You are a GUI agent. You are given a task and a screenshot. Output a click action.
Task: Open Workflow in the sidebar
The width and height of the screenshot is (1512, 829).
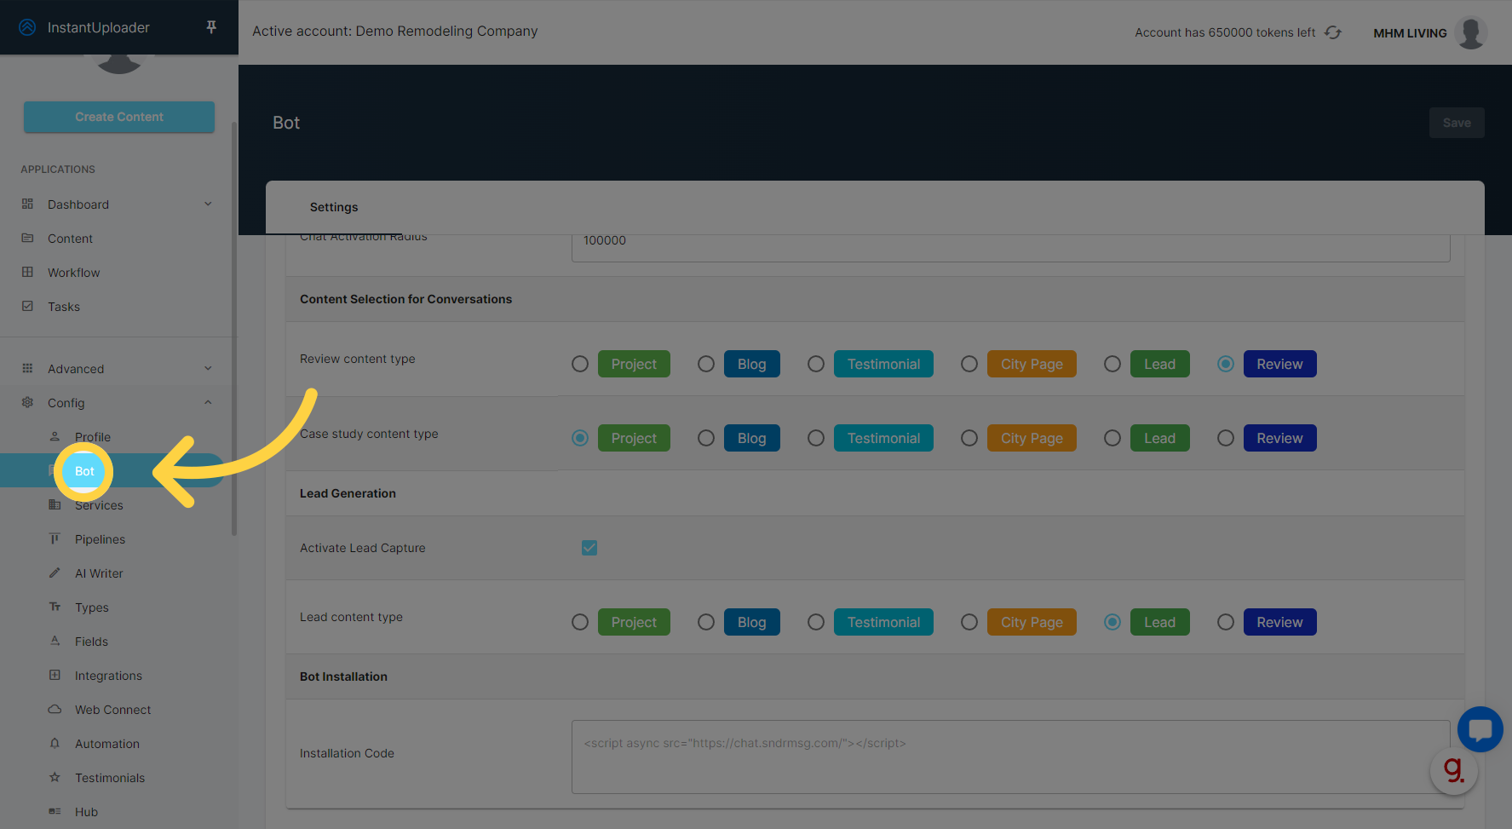click(74, 273)
